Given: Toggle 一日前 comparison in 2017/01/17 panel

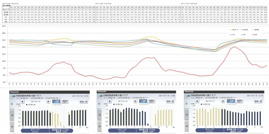Looking at the screenshot, I should pyautogui.click(x=231, y=101).
